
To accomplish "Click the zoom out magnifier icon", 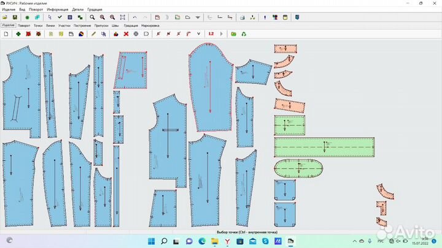I will pos(112,17).
